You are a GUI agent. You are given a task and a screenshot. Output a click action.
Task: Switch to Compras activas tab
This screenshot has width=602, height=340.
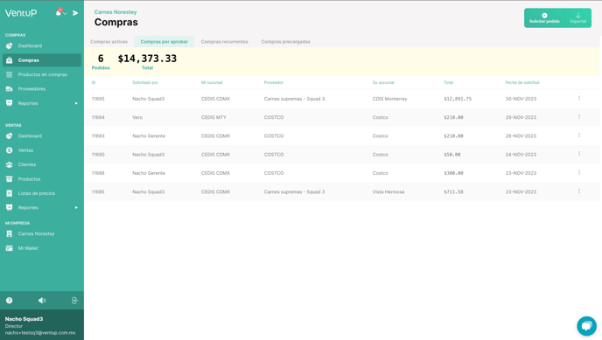coord(109,42)
